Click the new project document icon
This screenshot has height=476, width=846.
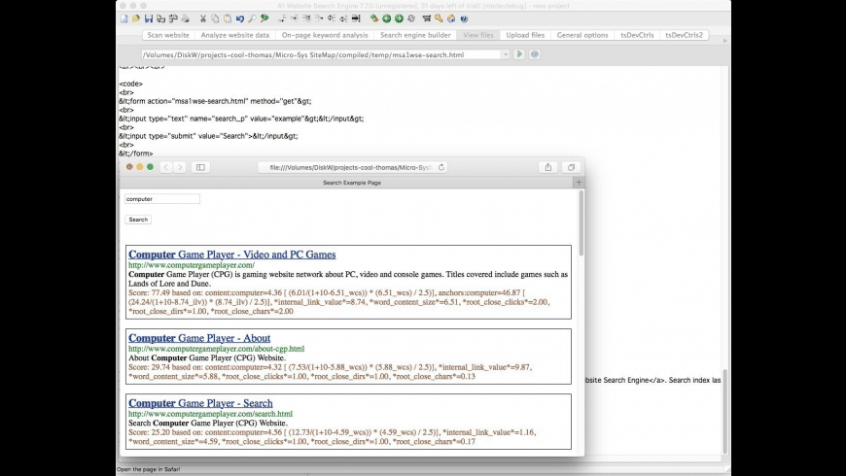pos(123,18)
